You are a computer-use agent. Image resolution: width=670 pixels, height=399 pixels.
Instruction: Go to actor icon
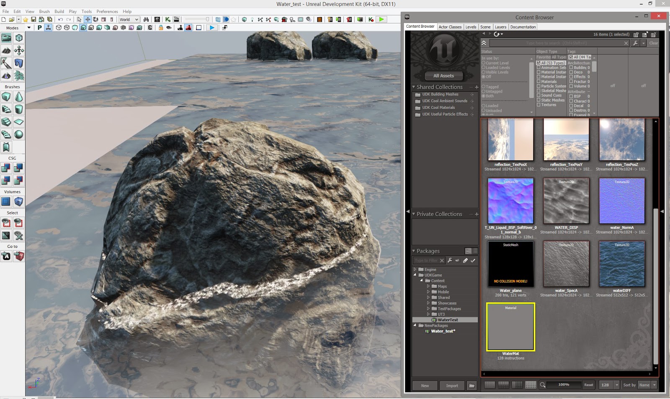pyautogui.click(x=6, y=256)
